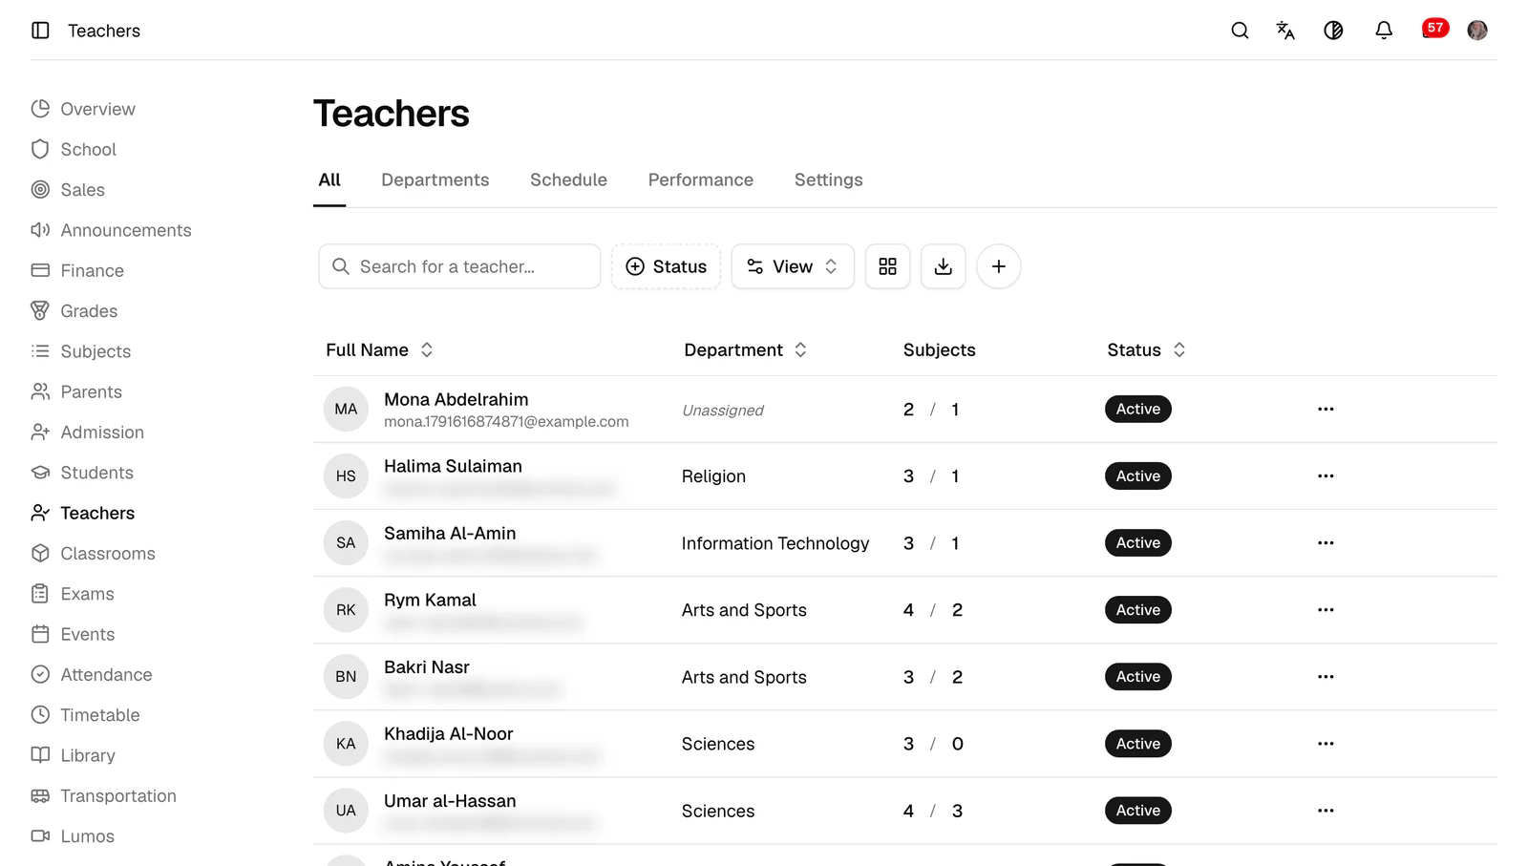Open row actions for Umar al-Hassan
Image resolution: width=1528 pixels, height=866 pixels.
coord(1326,810)
